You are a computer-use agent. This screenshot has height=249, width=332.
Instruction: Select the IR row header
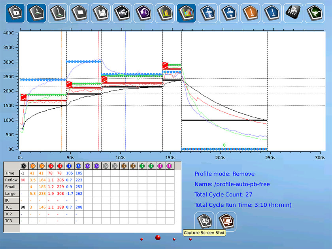click(x=11, y=200)
